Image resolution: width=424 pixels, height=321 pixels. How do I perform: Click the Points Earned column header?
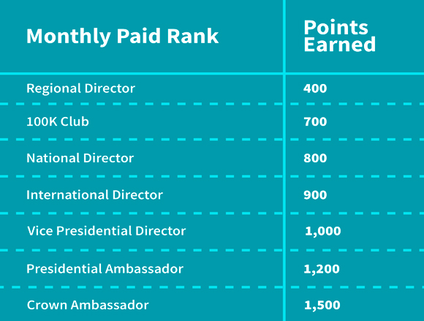click(x=340, y=35)
